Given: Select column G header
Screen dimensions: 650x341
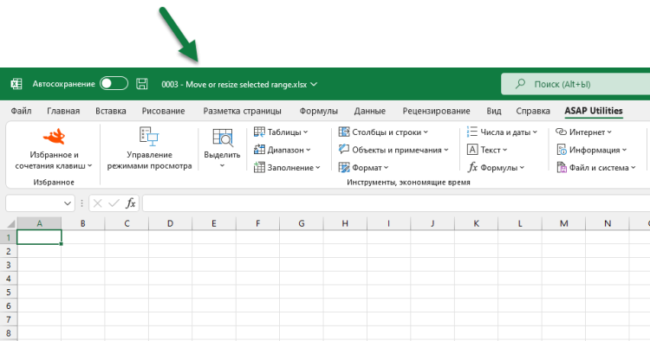Looking at the screenshot, I should [x=302, y=223].
